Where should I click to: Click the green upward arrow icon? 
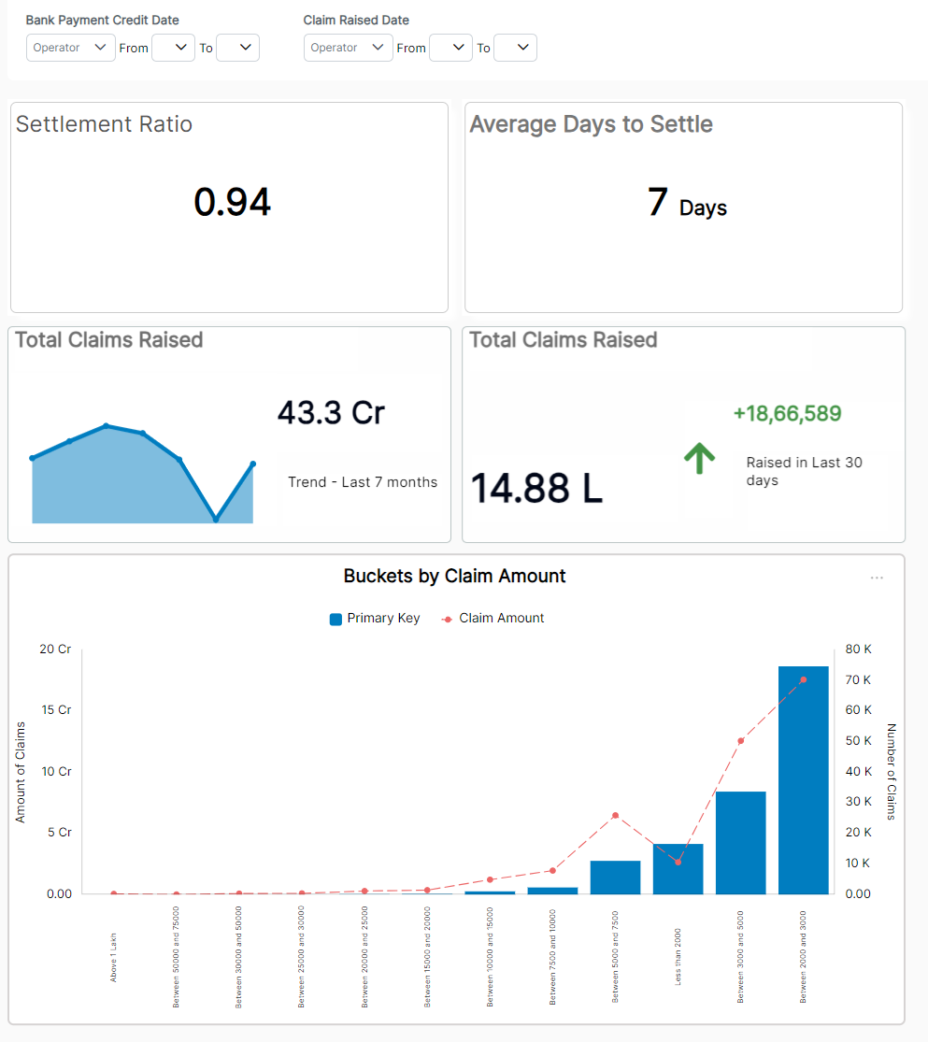coord(699,458)
